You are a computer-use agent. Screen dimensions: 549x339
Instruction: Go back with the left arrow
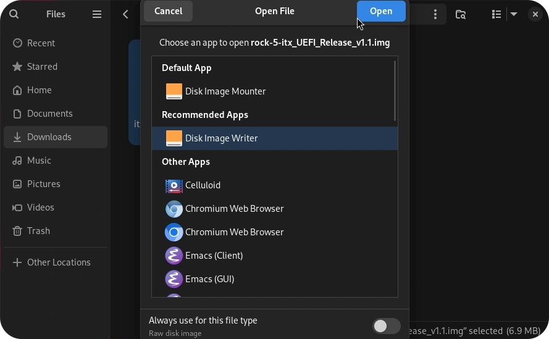[125, 14]
